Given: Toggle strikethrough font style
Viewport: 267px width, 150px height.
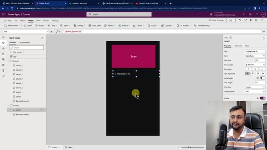Looking at the screenshot, I should 262,69.
